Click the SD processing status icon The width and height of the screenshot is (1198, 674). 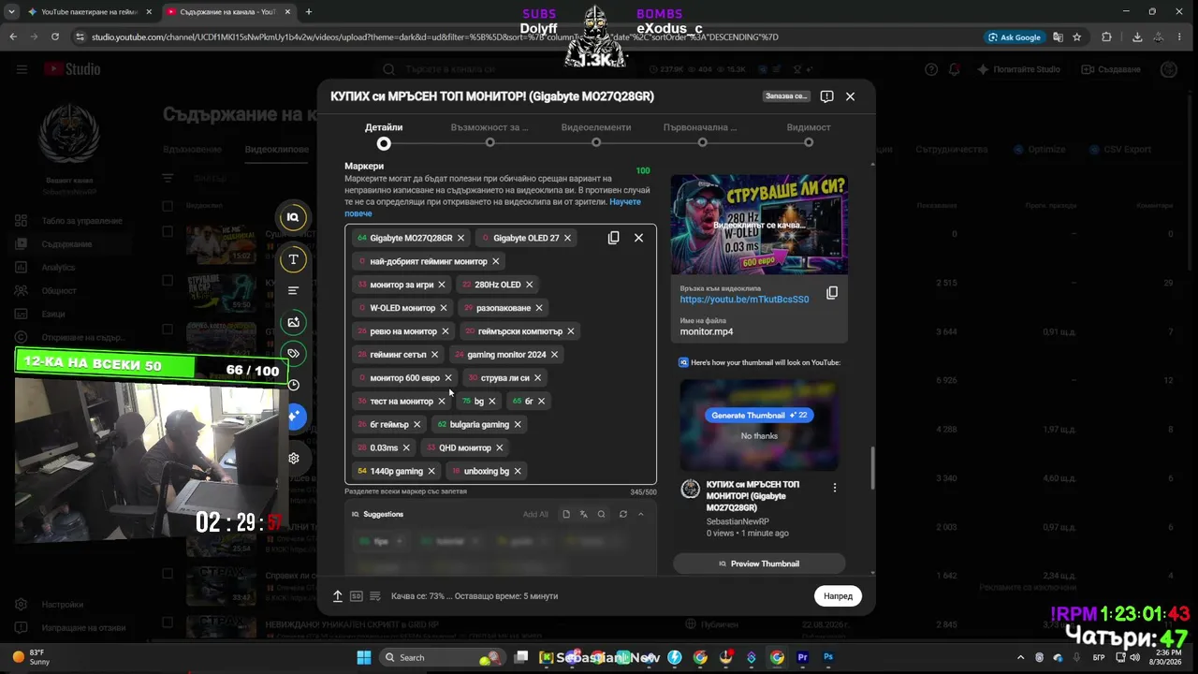[357, 596]
